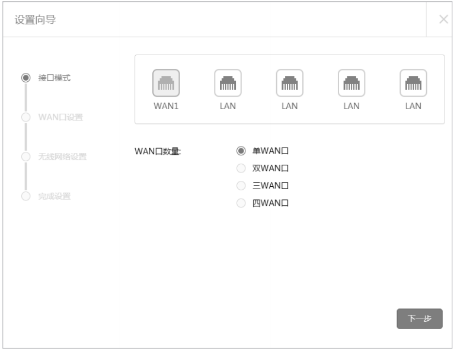
Task: Select the 双WAN口 radio option
Action: click(x=241, y=168)
